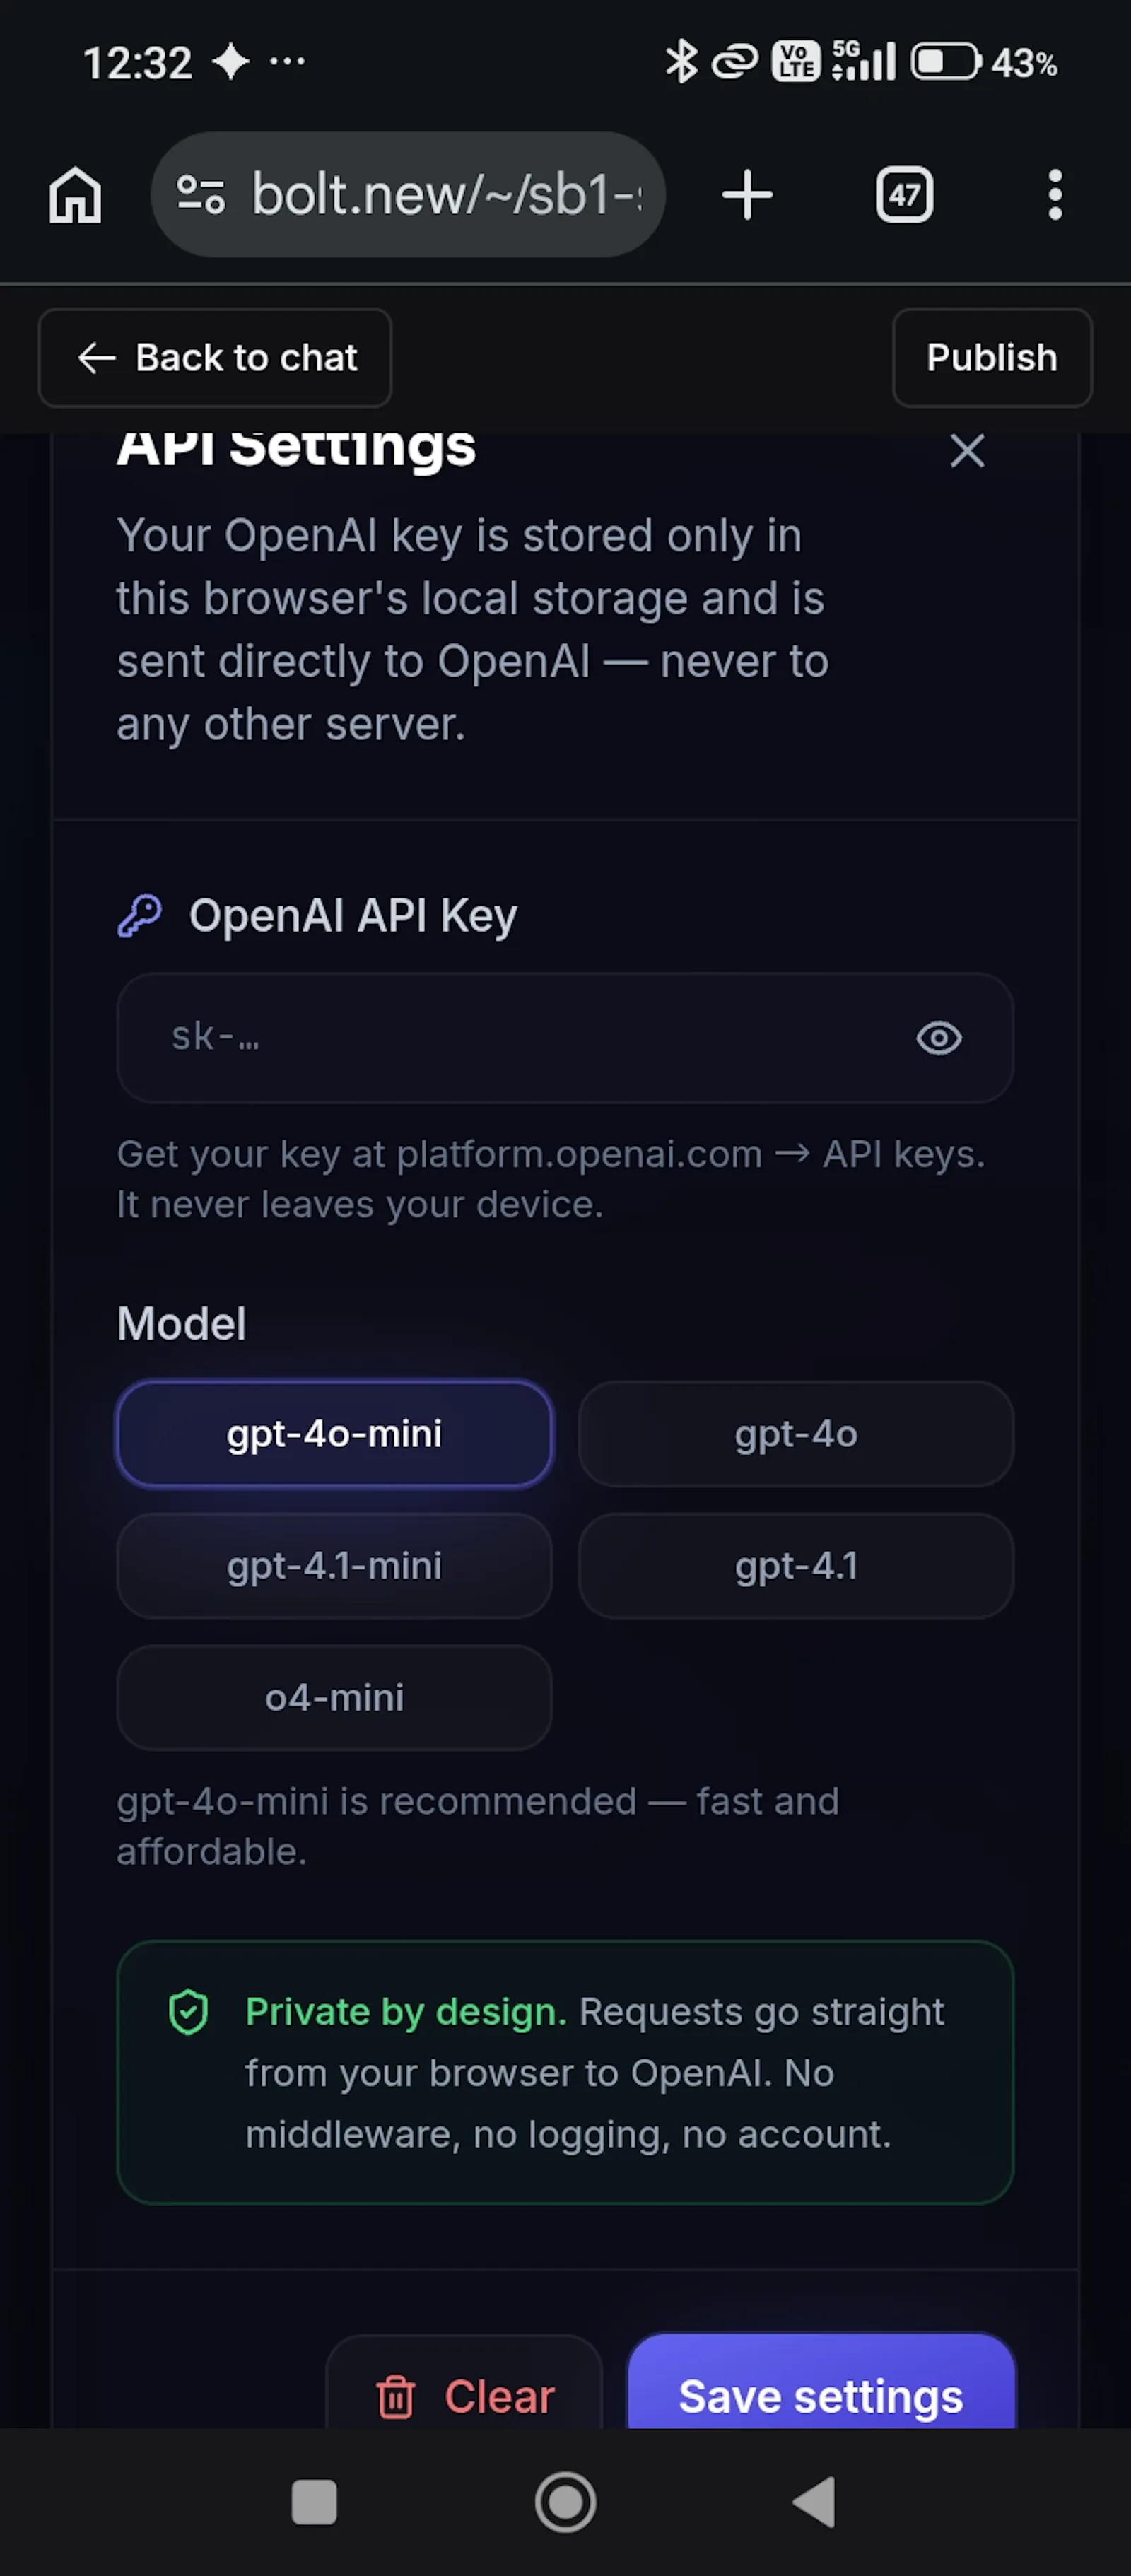Open site settings icon in address bar
The height and width of the screenshot is (2576, 1131).
(x=201, y=194)
